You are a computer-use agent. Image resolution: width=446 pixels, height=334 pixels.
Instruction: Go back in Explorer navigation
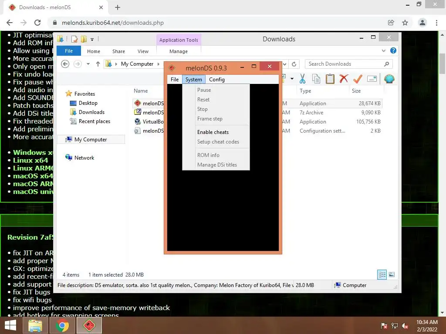65,64
